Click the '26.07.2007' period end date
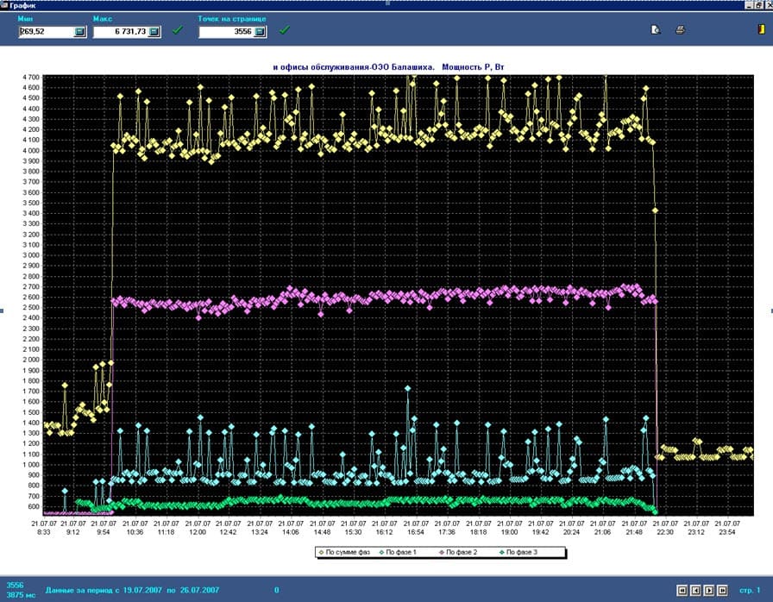Viewport: 773px width, 602px height. pyautogui.click(x=199, y=590)
